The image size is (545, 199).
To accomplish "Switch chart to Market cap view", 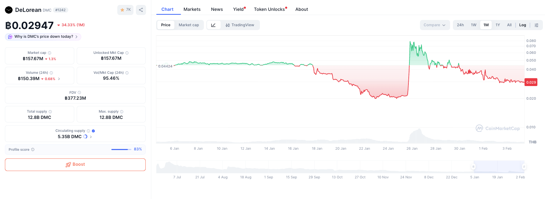I will [189, 25].
